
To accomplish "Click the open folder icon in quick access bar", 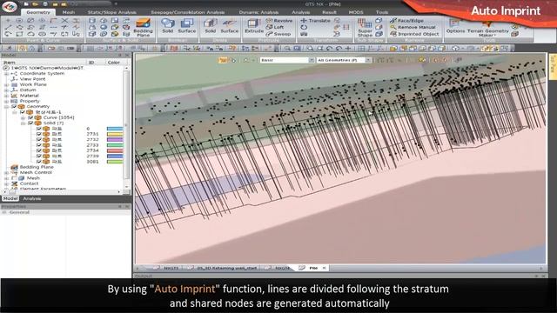I will (x=36, y=4).
